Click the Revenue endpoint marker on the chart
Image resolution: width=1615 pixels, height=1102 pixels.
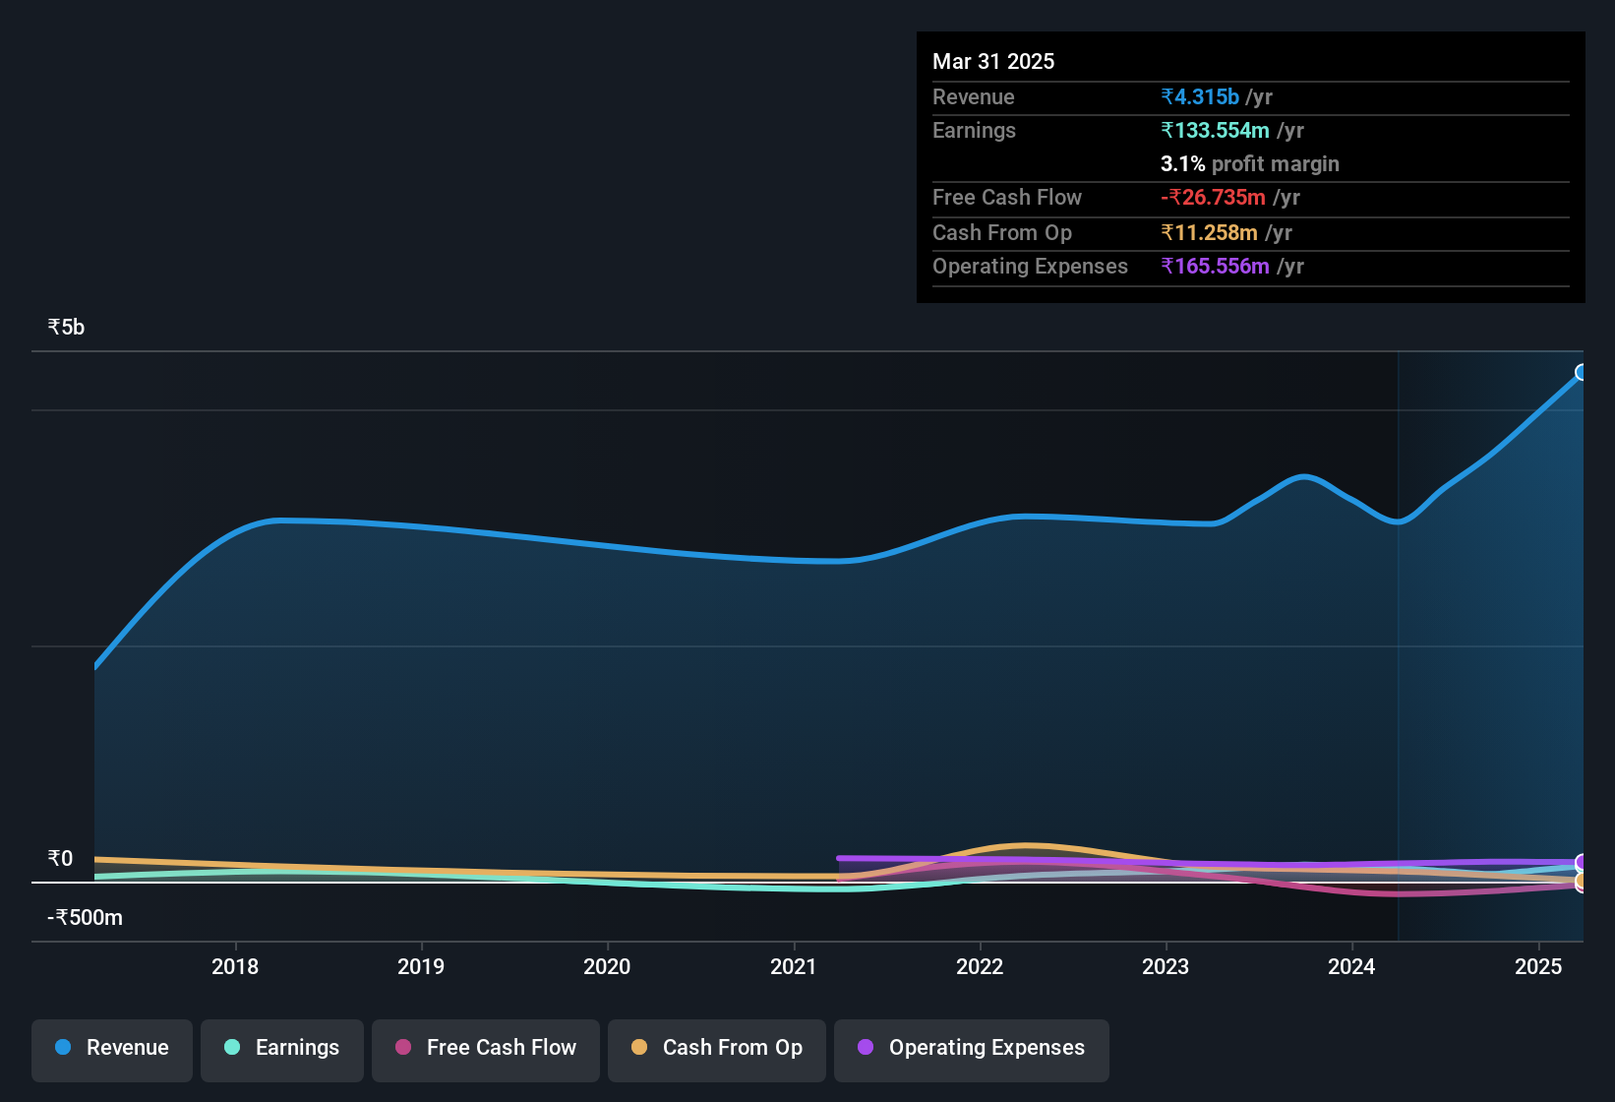(x=1582, y=372)
